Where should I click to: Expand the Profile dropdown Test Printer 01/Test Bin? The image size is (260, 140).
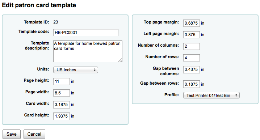[x=211, y=95]
